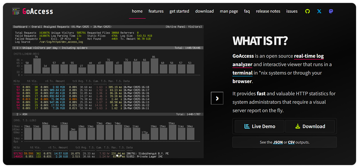The height and width of the screenshot is (168, 359).
Task: Follow the JSON output link
Action: pos(278,142)
